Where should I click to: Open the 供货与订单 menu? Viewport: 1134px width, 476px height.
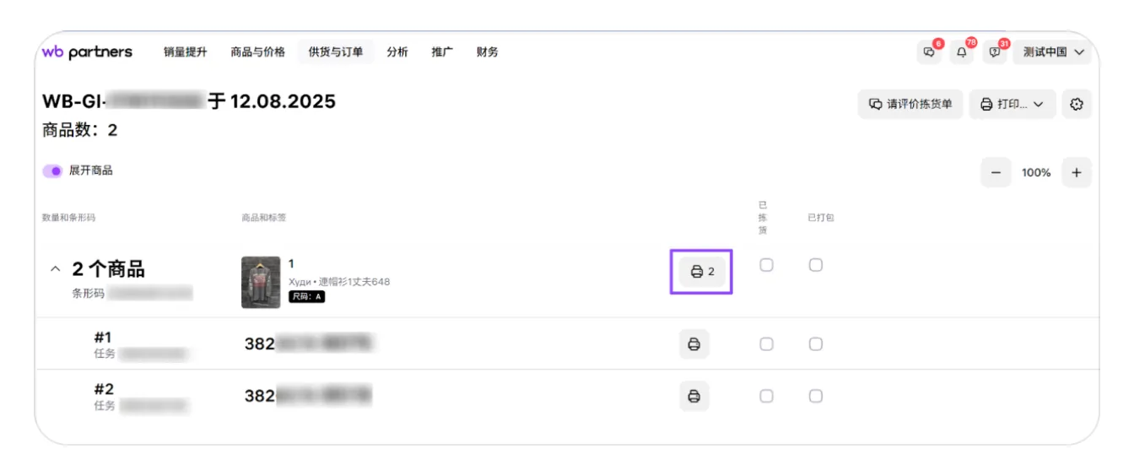pyautogui.click(x=336, y=52)
